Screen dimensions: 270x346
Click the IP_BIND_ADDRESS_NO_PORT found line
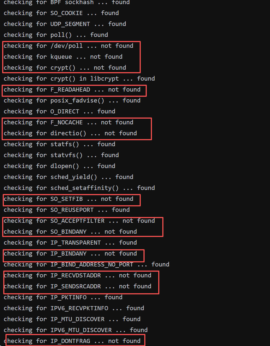click(86, 265)
